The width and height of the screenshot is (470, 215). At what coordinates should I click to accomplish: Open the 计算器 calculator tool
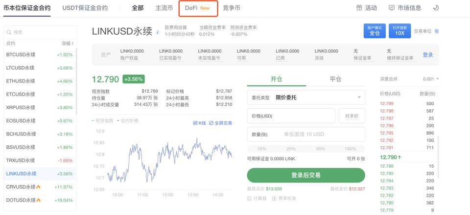(257, 198)
